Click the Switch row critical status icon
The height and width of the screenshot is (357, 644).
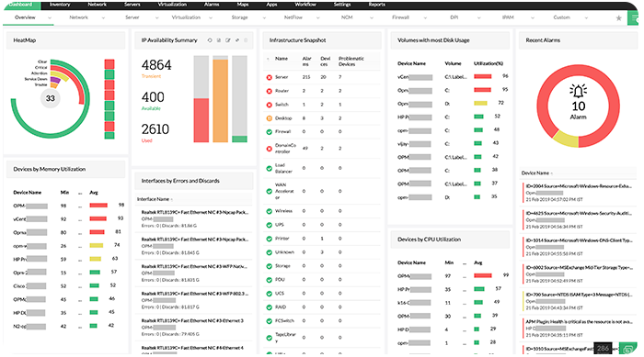coord(269,105)
